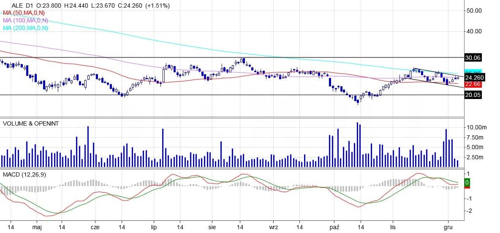Click the 24.260 current price tag
The width and height of the screenshot is (500, 233).
click(x=474, y=78)
